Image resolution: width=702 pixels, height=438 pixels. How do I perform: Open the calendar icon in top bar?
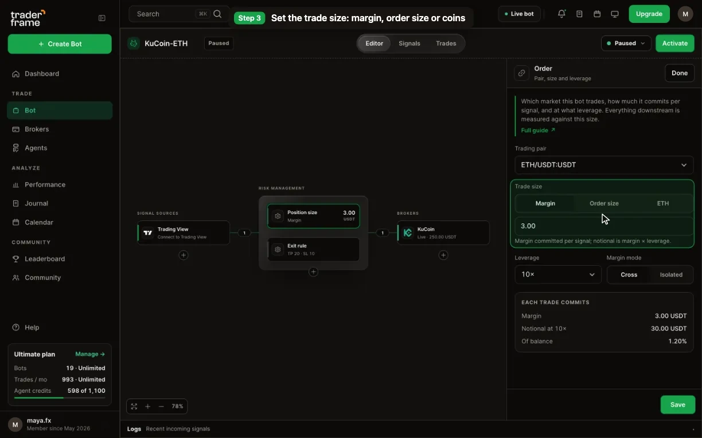tap(597, 14)
